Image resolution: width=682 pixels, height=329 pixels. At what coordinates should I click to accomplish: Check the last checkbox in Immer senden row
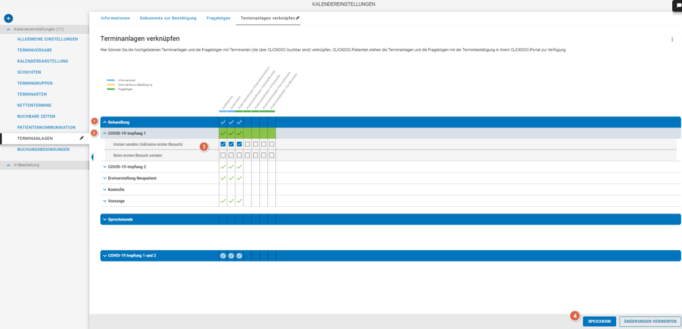pos(272,144)
